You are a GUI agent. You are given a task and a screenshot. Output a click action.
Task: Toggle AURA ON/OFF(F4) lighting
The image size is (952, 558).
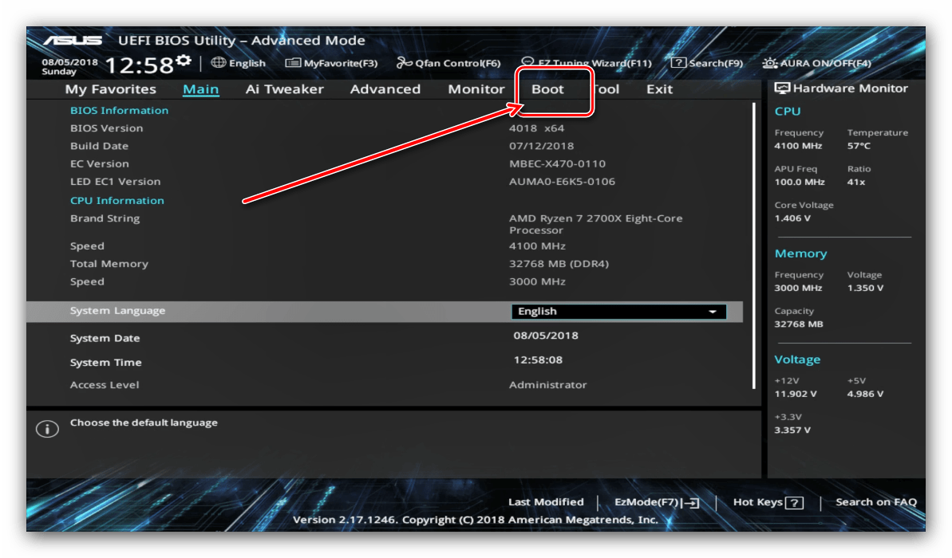pyautogui.click(x=816, y=63)
